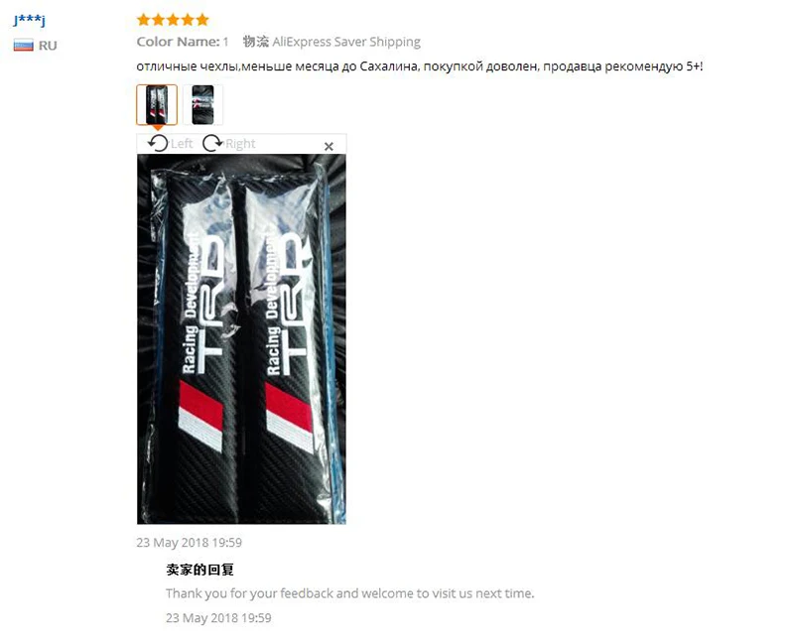Select the first review photo thumbnail
Image resolution: width=794 pixels, height=639 pixels.
pyautogui.click(x=157, y=105)
